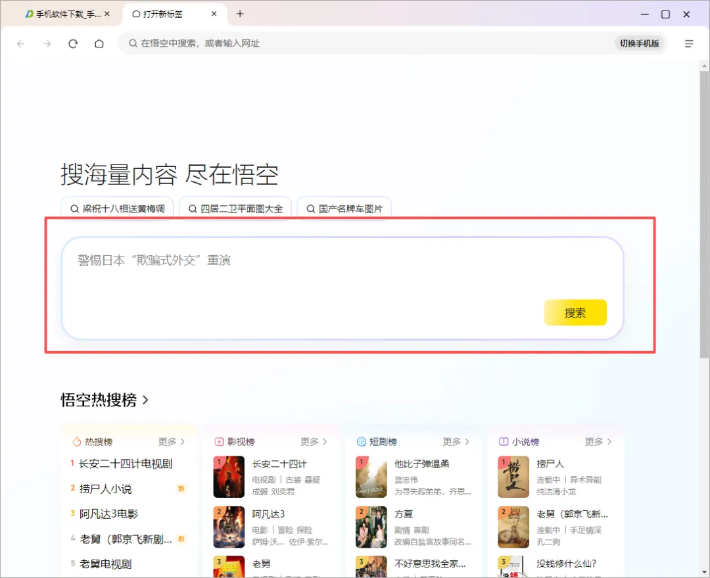Click the 短剧榜 film reel icon
Screen dimensions: 710x578
[362, 442]
